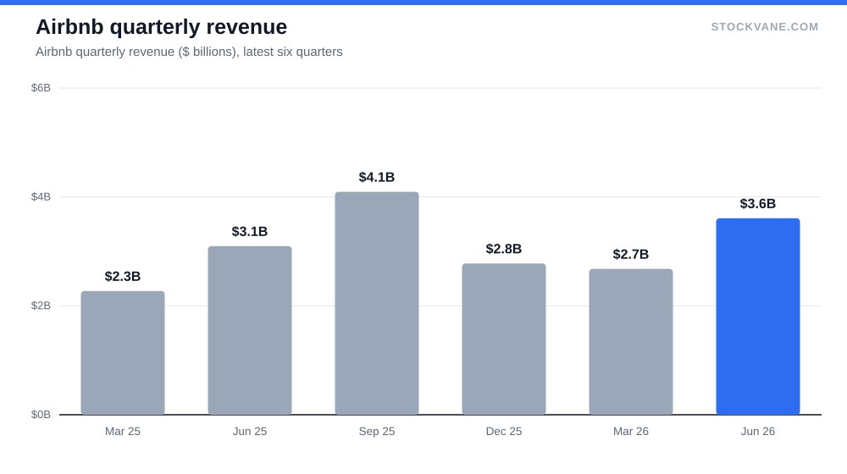The width and height of the screenshot is (847, 474).
Task: Click the $0B y-axis label
Action: (41, 415)
